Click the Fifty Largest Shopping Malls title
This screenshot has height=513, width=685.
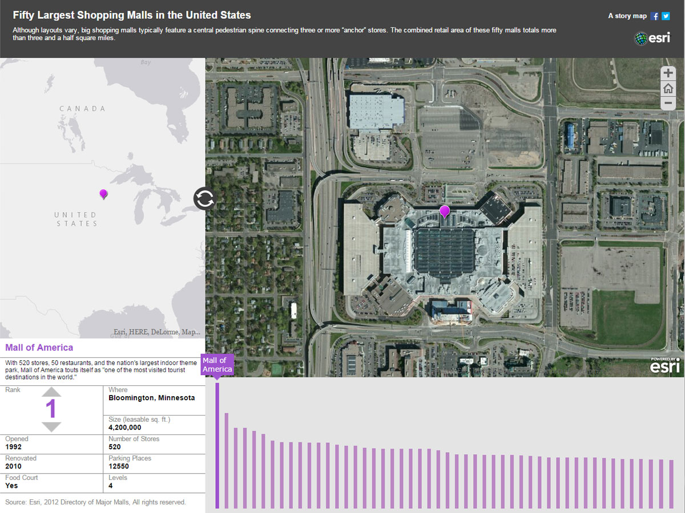click(x=132, y=15)
